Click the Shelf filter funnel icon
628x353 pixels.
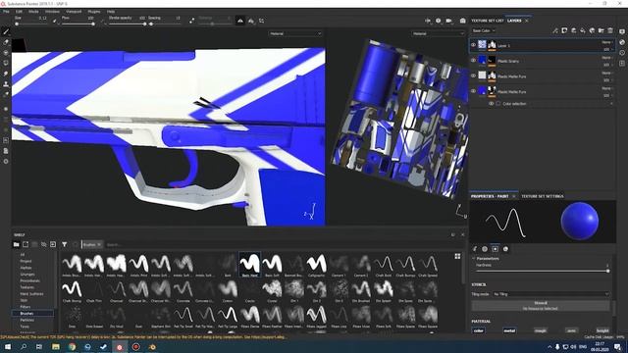tap(64, 244)
